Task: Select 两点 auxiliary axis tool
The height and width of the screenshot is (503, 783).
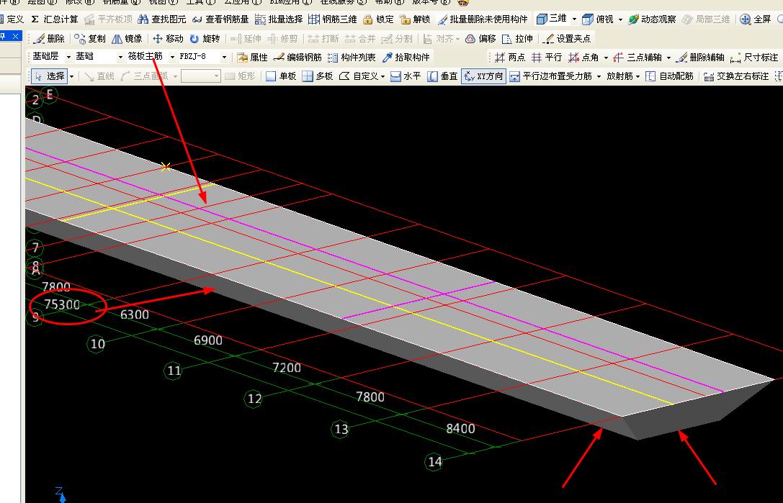Action: 510,58
